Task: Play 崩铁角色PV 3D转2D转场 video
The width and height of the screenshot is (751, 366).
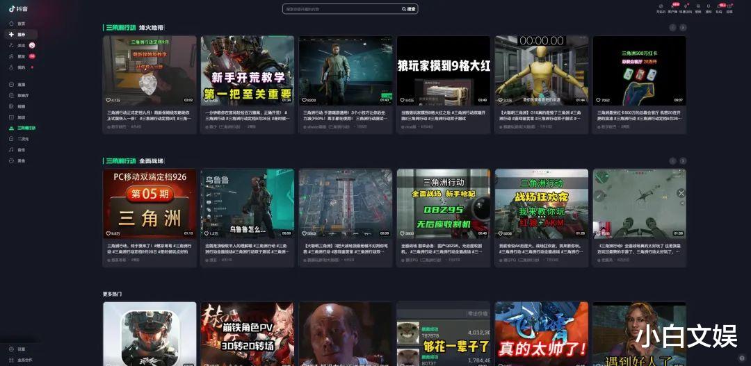Action: pos(247,334)
